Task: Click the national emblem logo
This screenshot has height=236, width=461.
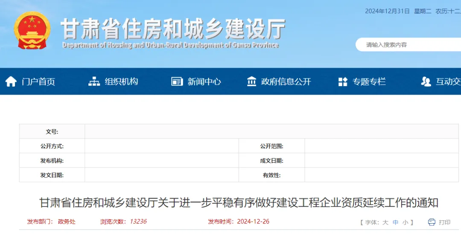Action: [32, 31]
